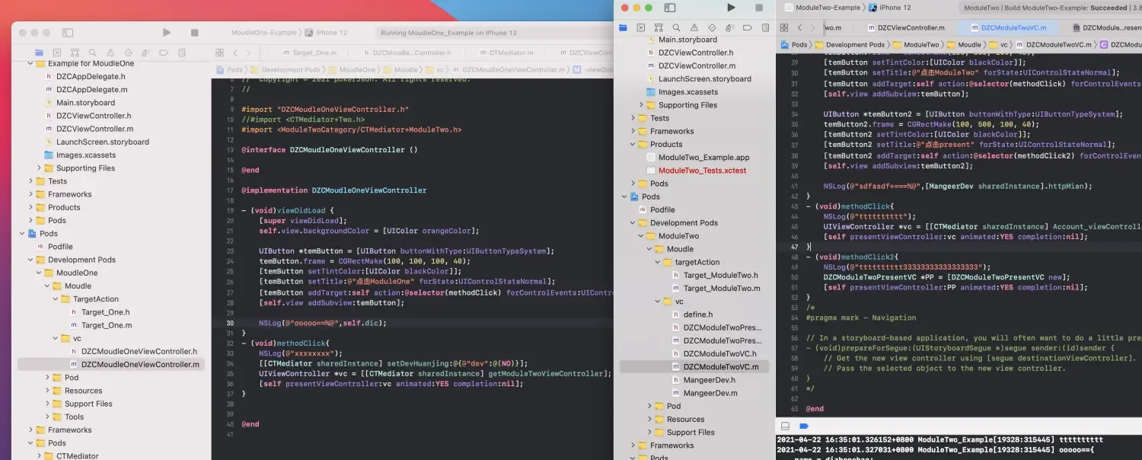This screenshot has height=460, width=1142.
Task: Toggle navigator sidebar in MoudleOne window
Action: tap(68, 33)
